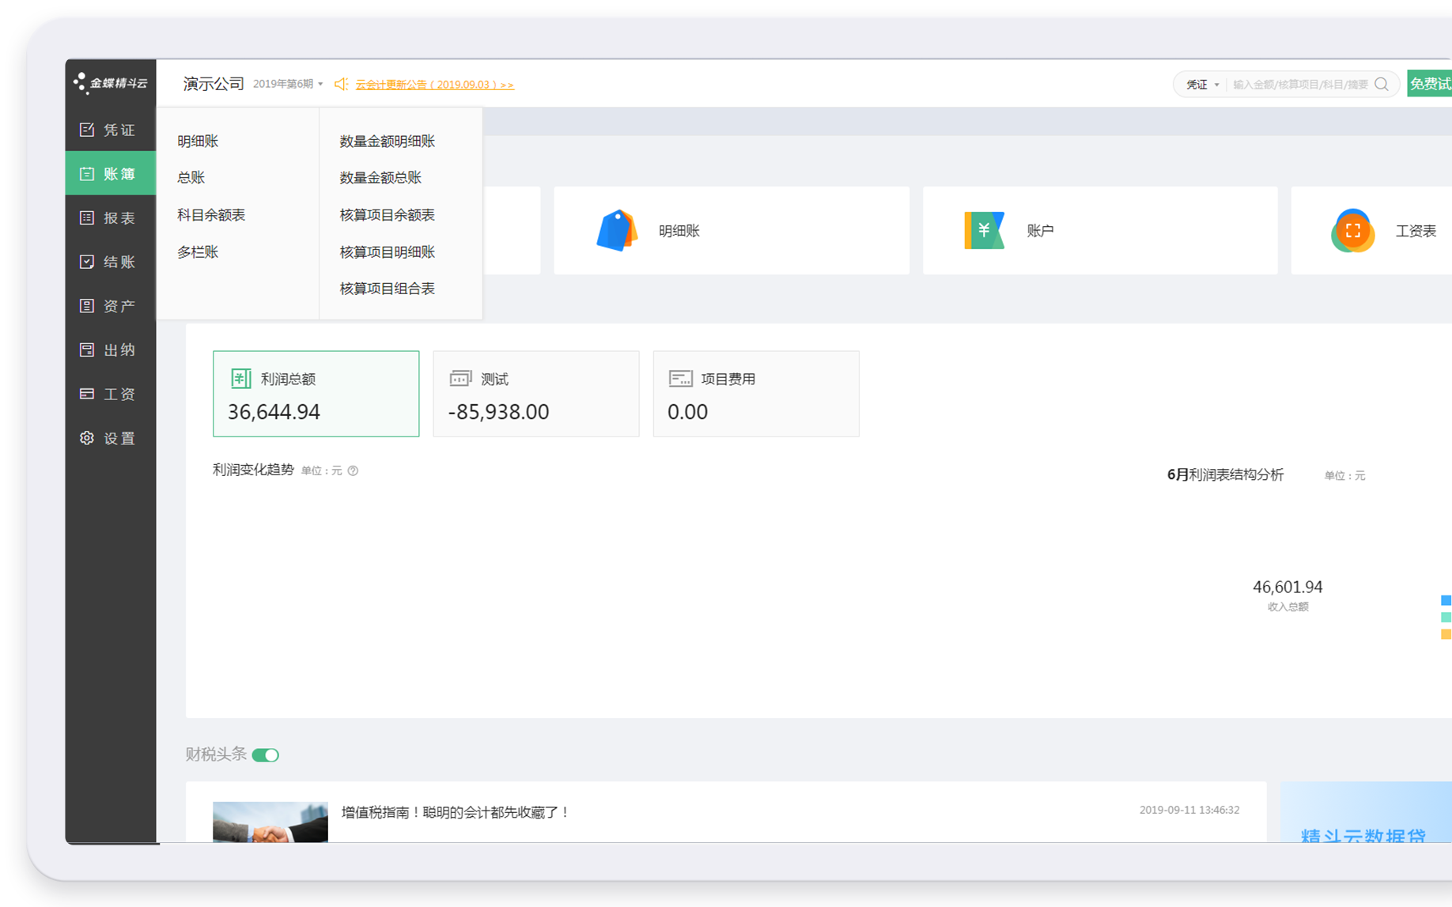
Task: Open the 结账 closing sidebar icon
Action: (x=87, y=262)
